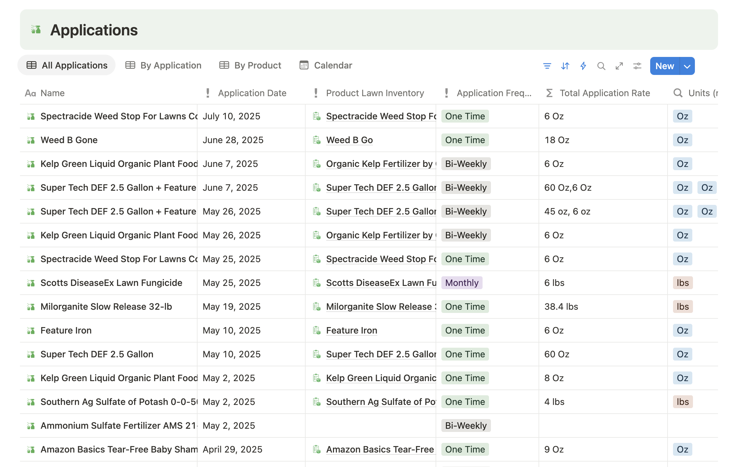Click the blue New button

(665, 66)
